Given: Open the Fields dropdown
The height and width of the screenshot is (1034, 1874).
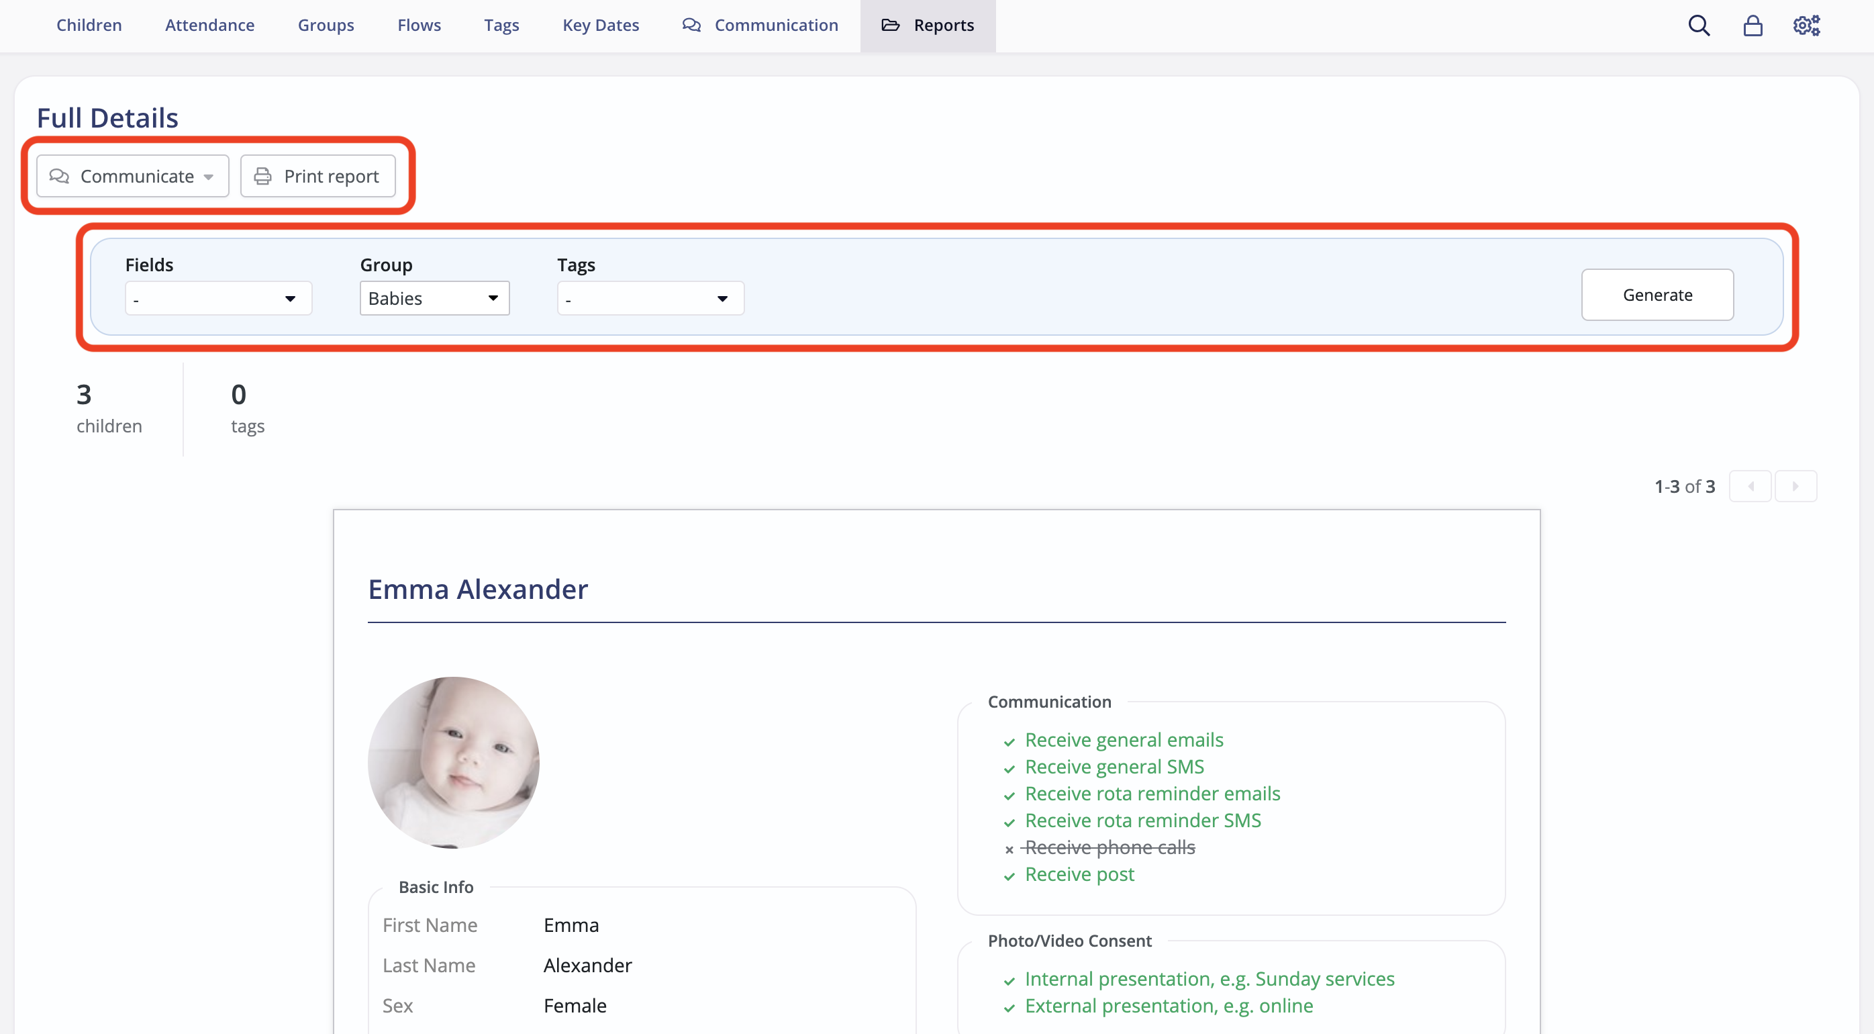Looking at the screenshot, I should tap(218, 298).
